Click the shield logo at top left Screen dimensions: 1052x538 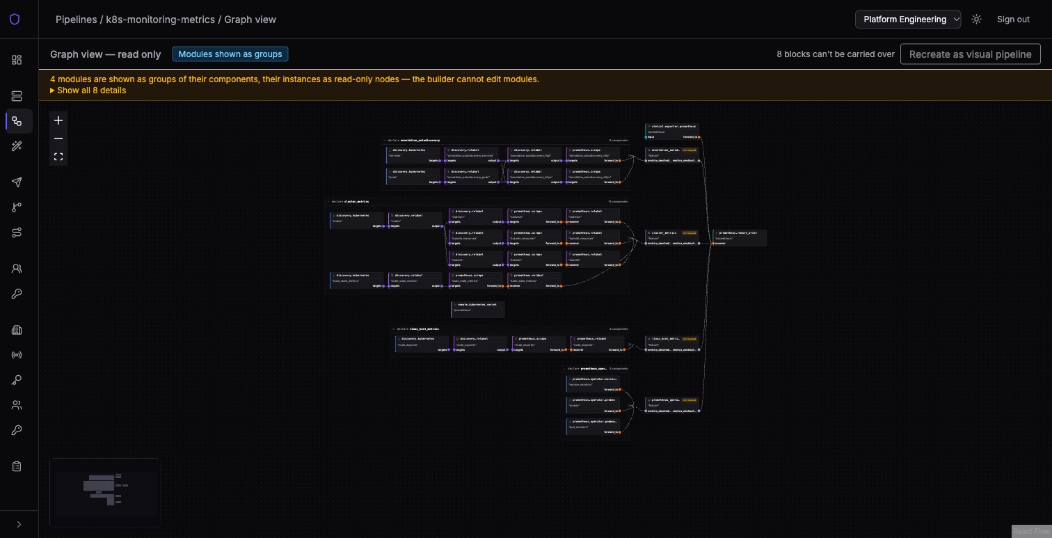[x=15, y=19]
